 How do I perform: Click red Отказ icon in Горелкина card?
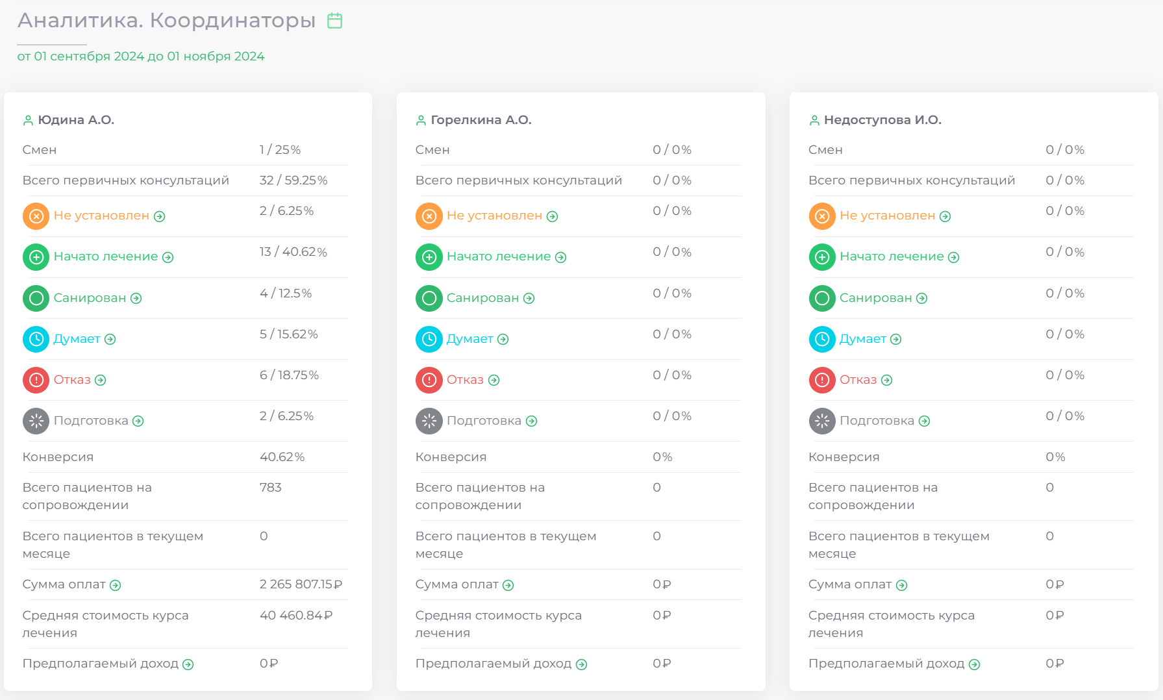429,380
